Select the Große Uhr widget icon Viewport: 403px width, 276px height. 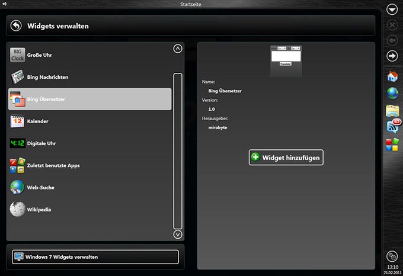tap(17, 55)
